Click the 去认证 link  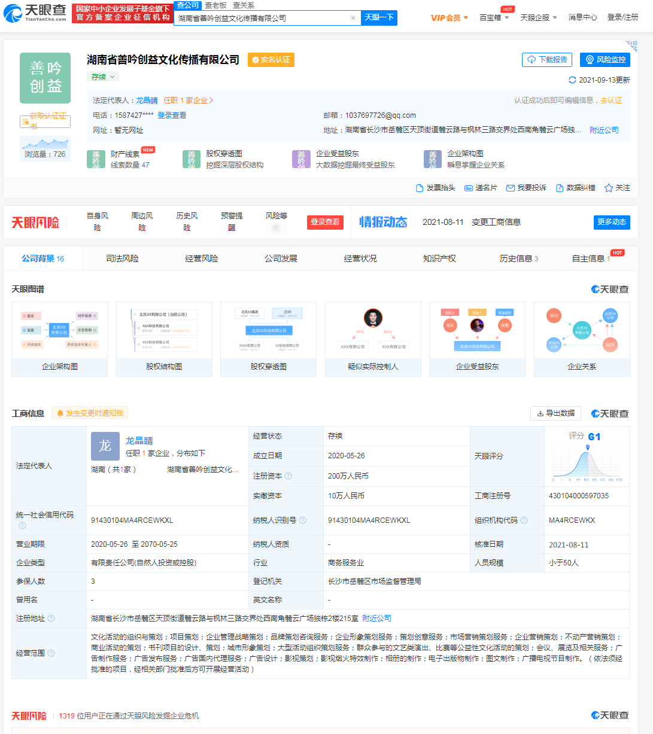(611, 100)
